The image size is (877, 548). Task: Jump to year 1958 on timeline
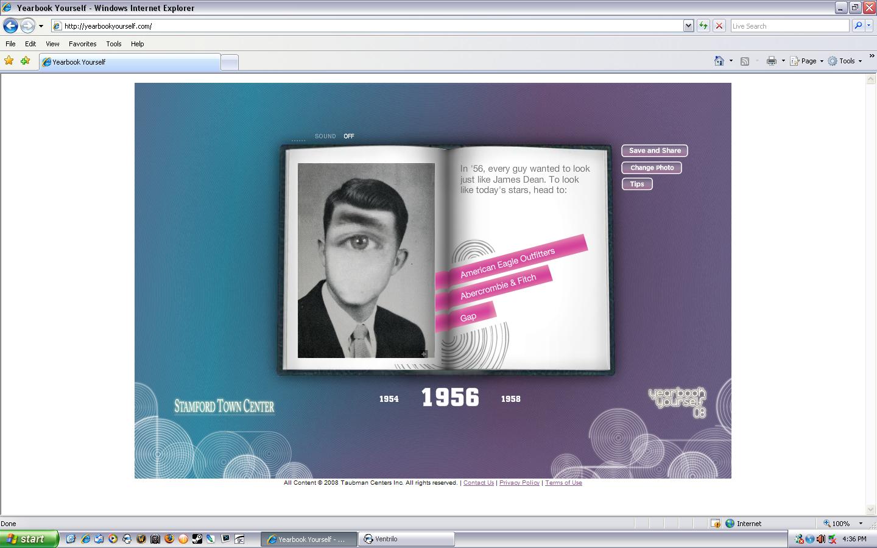click(x=510, y=399)
